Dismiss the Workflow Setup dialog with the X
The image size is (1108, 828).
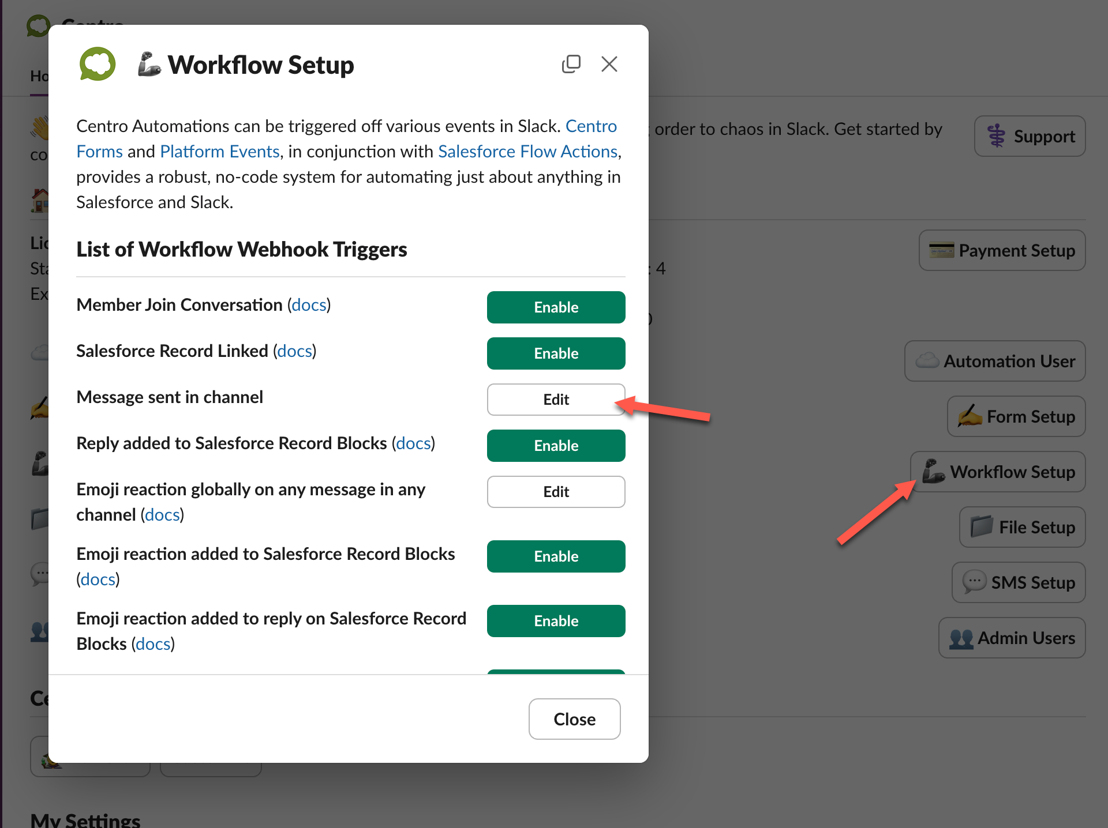pos(609,64)
